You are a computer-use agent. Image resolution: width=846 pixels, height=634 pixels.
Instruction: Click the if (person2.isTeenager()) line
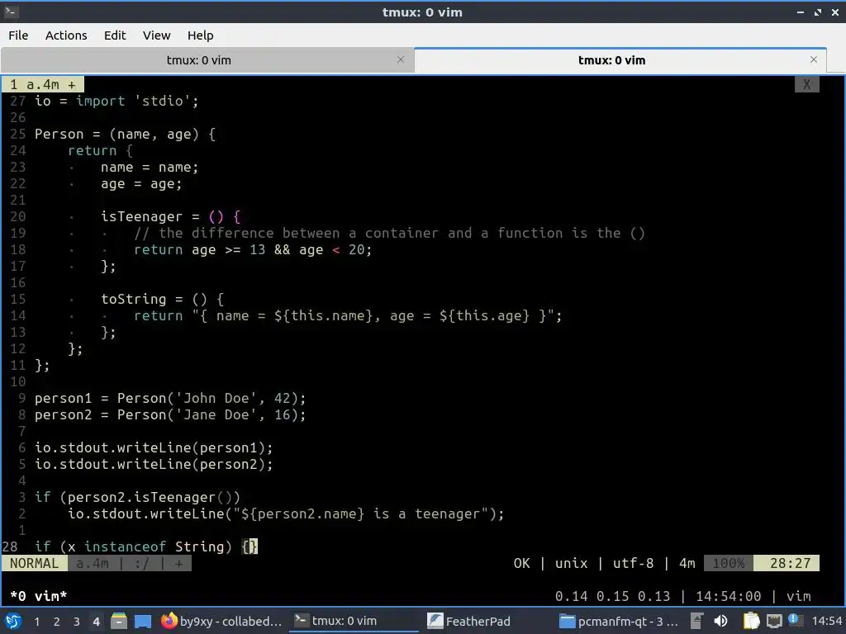click(137, 497)
